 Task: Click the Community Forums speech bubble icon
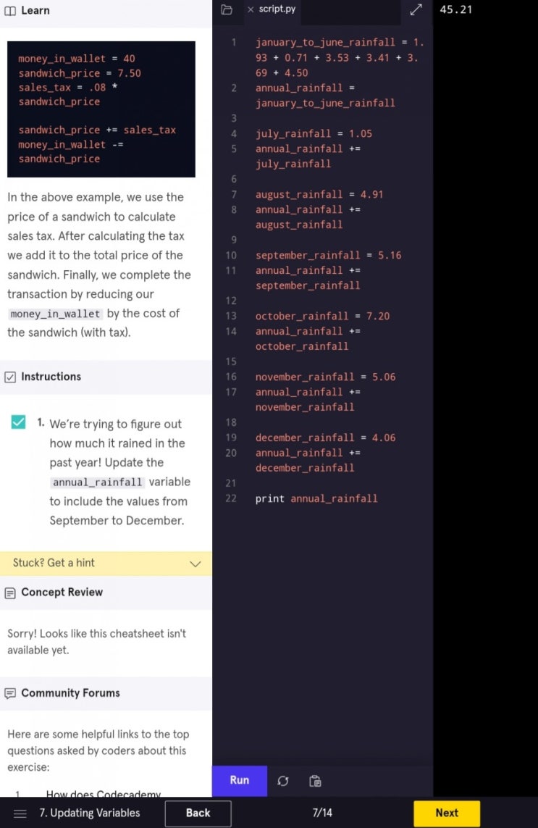pyautogui.click(x=12, y=693)
